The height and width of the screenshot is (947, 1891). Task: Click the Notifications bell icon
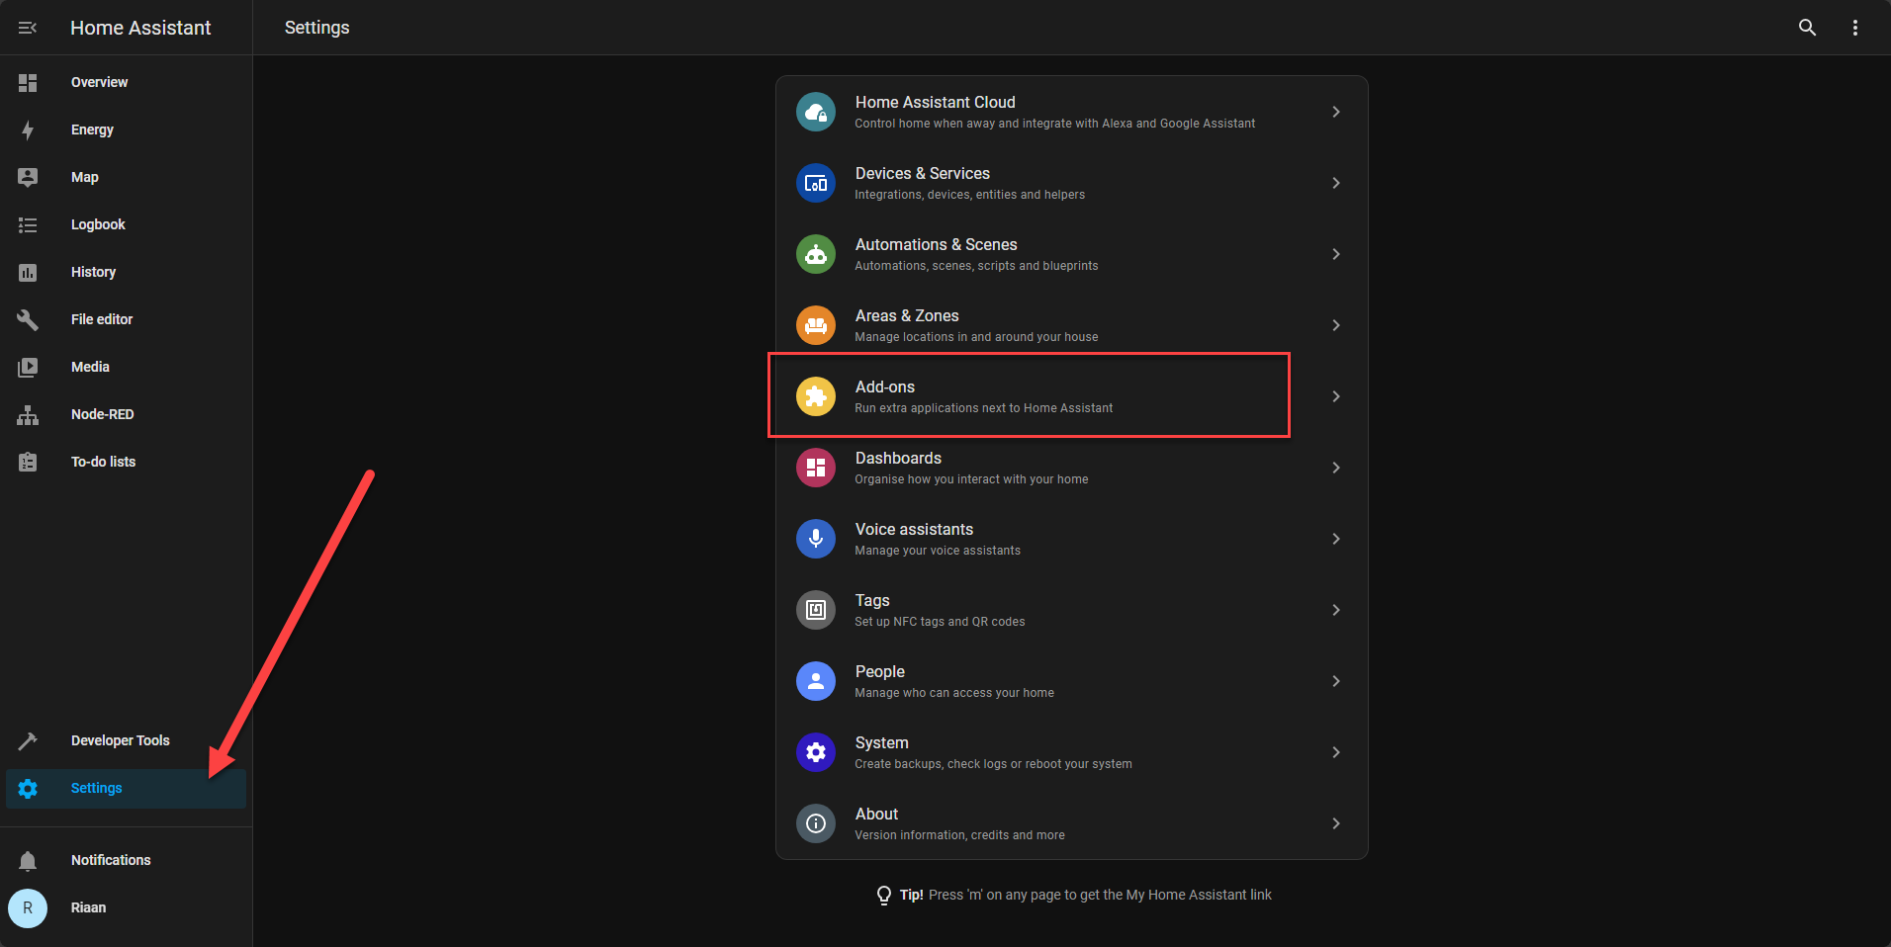pos(28,861)
